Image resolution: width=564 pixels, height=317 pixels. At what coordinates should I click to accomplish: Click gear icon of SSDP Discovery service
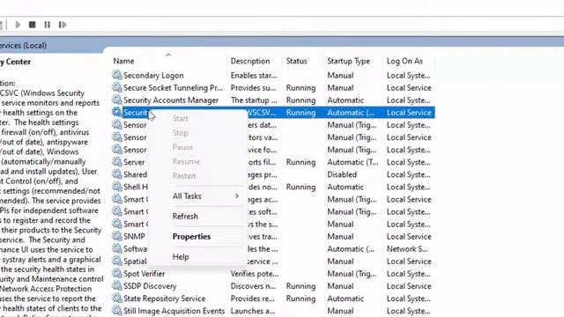click(116, 285)
